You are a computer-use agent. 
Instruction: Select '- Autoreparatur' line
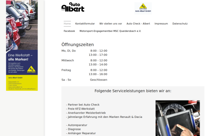coord(77,125)
